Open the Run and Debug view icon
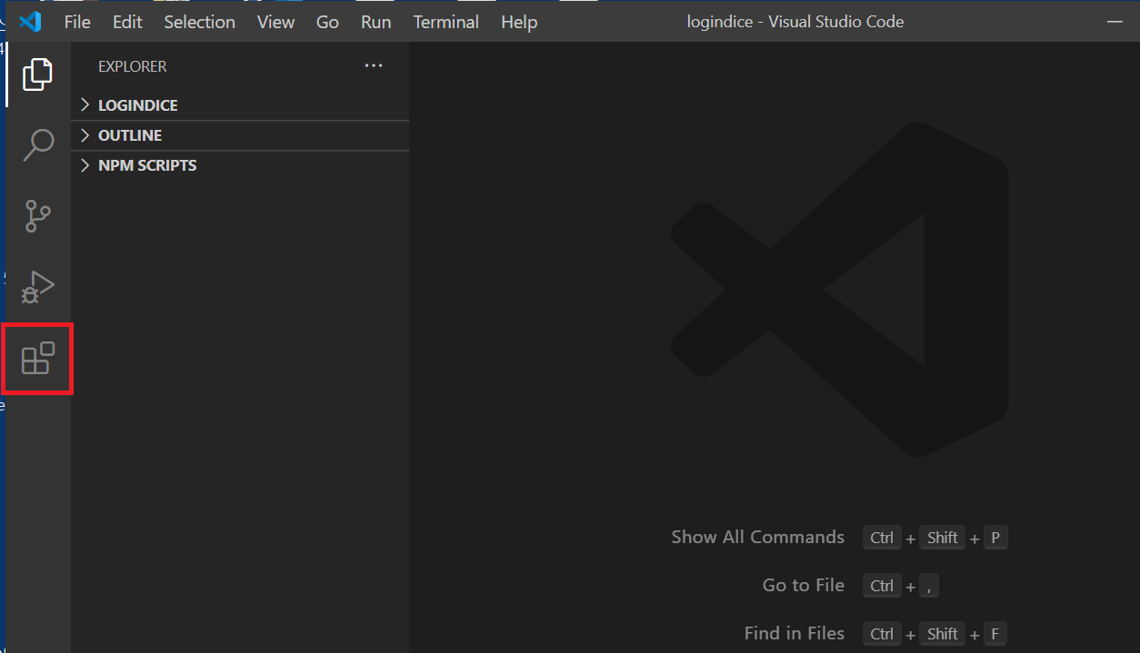Image resolution: width=1140 pixels, height=653 pixels. [37, 287]
